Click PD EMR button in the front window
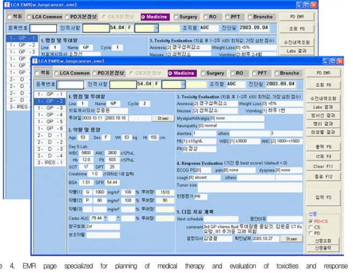This screenshot has width=353, height=273. coord(323,73)
